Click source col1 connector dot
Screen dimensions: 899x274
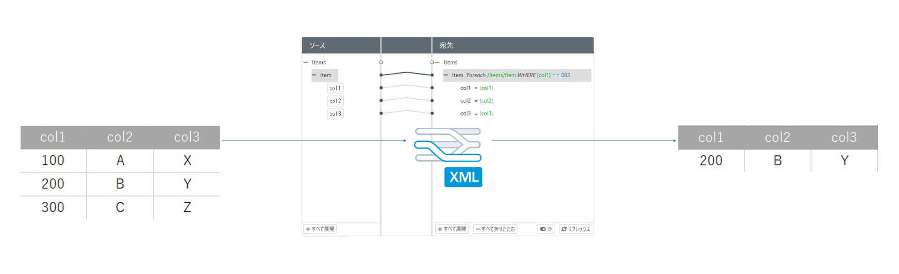pyautogui.click(x=381, y=88)
